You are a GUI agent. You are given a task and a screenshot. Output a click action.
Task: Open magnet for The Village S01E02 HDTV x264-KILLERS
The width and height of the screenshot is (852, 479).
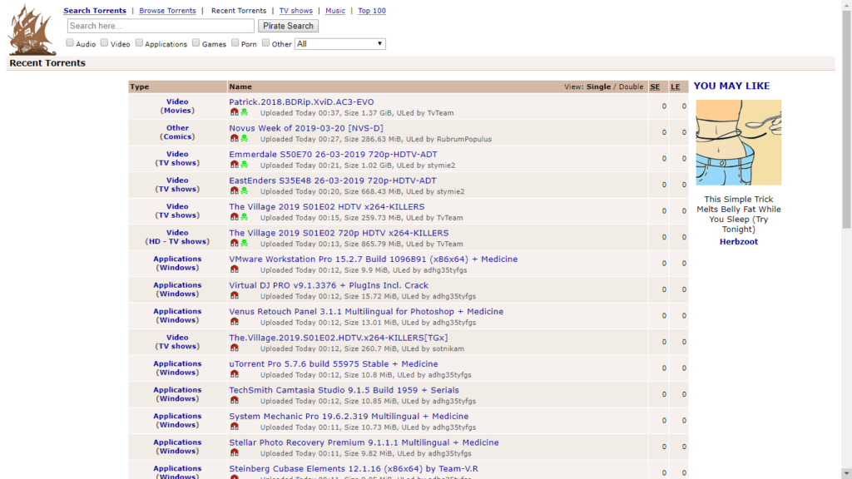(x=234, y=217)
